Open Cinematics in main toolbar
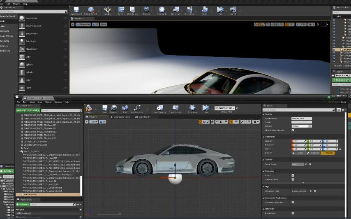The width and height of the screenshot is (351, 219). [189, 11]
